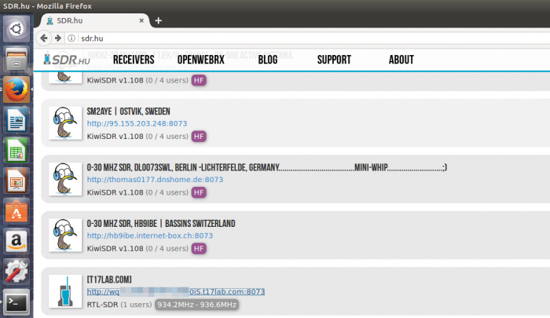Click KiwiSDR v1.108 text under SM2AYE

tap(115, 137)
